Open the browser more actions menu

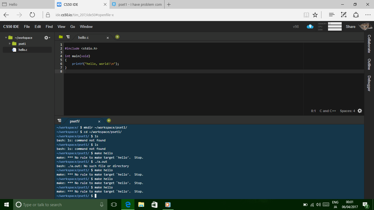coord(368,15)
